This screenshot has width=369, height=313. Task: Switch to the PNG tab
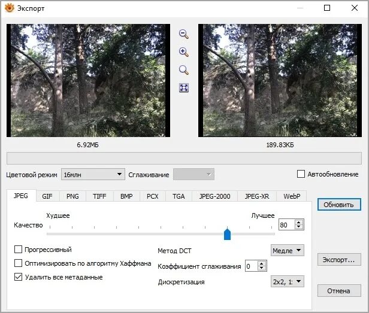[x=72, y=196]
